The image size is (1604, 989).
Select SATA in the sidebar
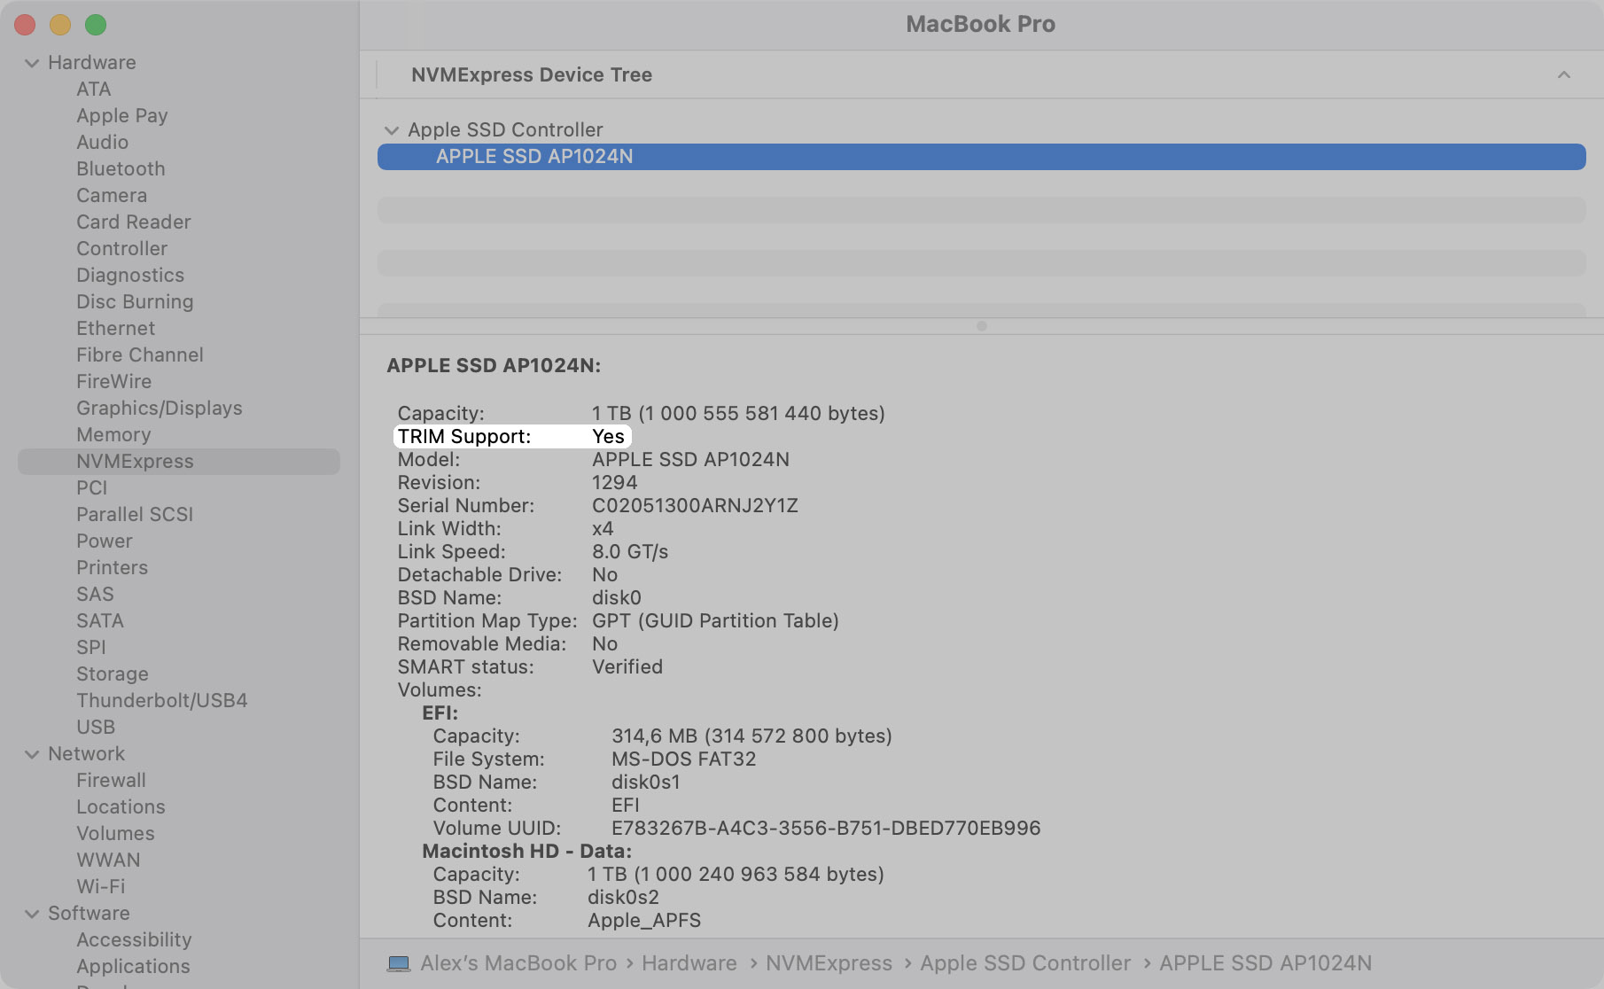[x=99, y=620]
